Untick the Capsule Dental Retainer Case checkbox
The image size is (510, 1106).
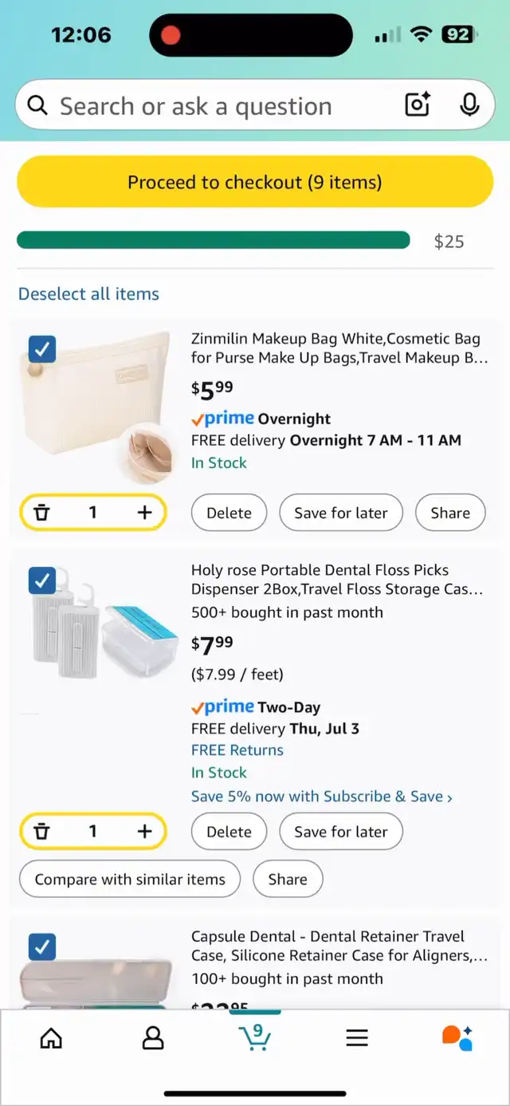42,947
